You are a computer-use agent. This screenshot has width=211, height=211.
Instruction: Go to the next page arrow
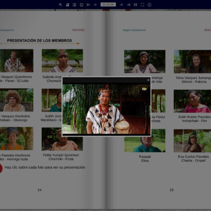[121, 5]
